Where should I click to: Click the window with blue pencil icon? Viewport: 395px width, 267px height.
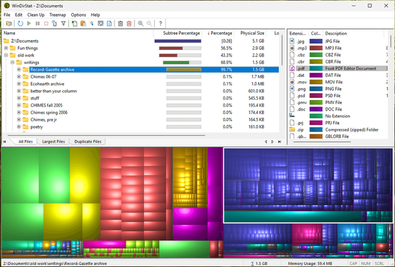click(x=101, y=24)
